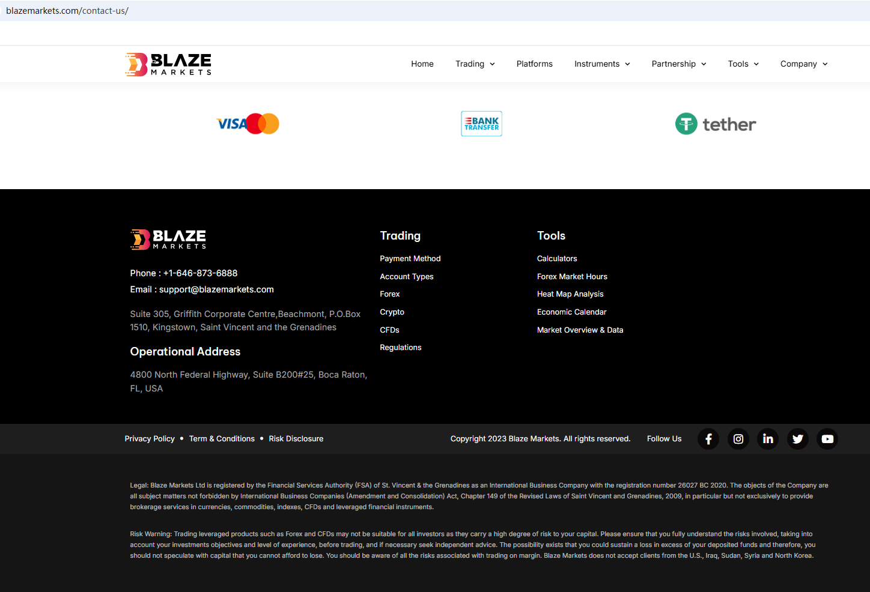Open the Company dropdown in navigation
The image size is (870, 592).
[803, 64]
